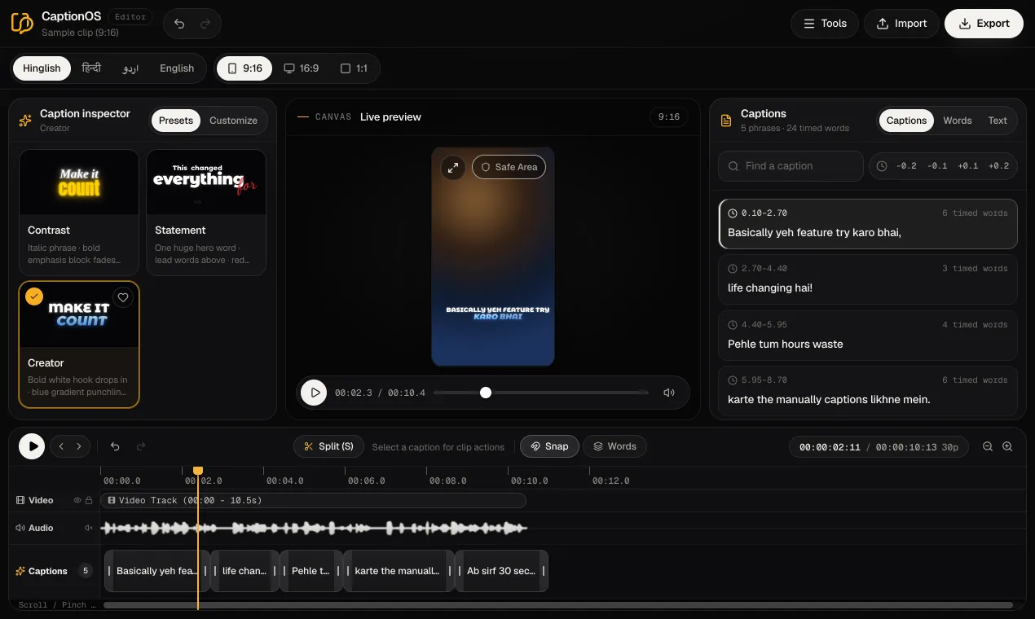Toggle the Safe Area overlay
This screenshot has width=1035, height=619.
509,167
